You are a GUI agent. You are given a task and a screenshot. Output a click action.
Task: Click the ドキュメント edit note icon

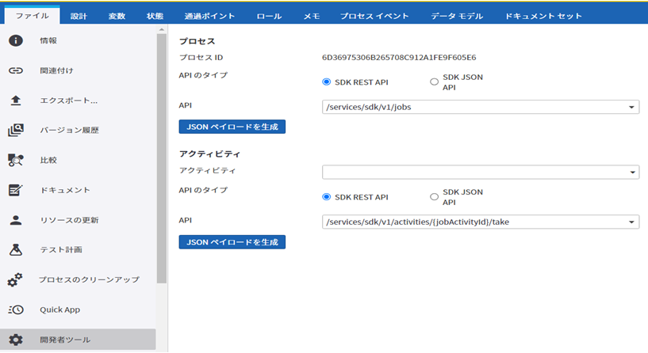[x=16, y=190]
